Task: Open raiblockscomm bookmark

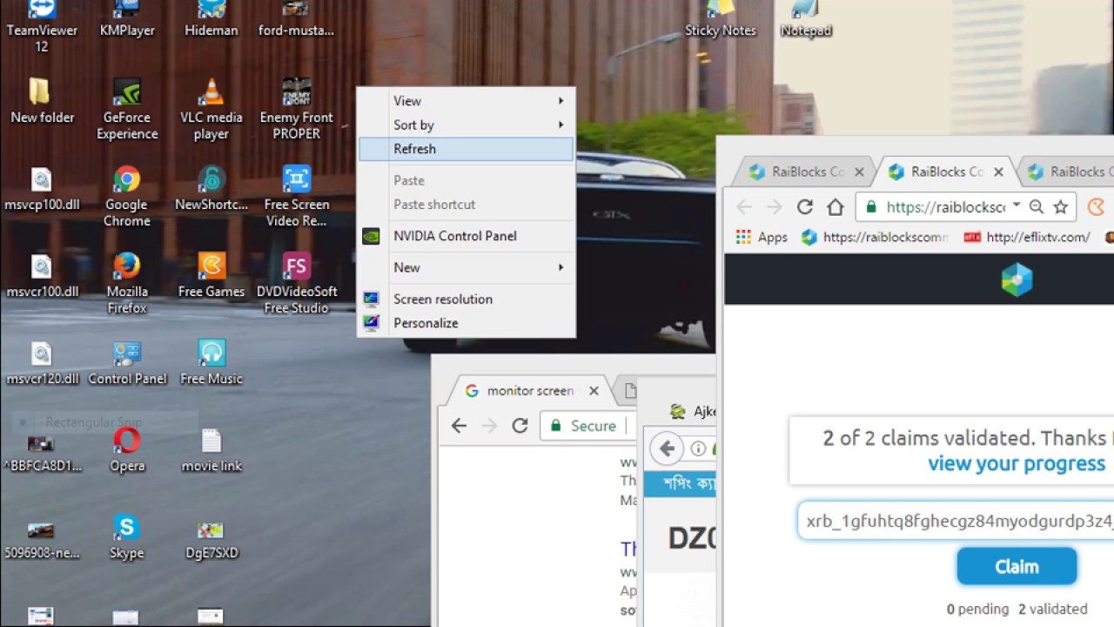Action: pyautogui.click(x=875, y=237)
